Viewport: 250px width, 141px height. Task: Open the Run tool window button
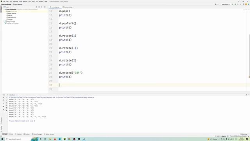5,134
